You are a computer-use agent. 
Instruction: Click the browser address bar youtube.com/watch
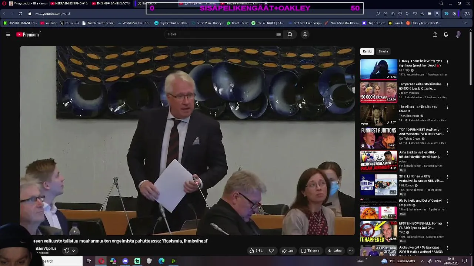[x=53, y=14]
